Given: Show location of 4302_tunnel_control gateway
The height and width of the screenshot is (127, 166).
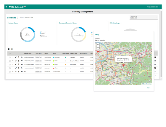Looking at the screenshot, I should (x=19, y=61).
